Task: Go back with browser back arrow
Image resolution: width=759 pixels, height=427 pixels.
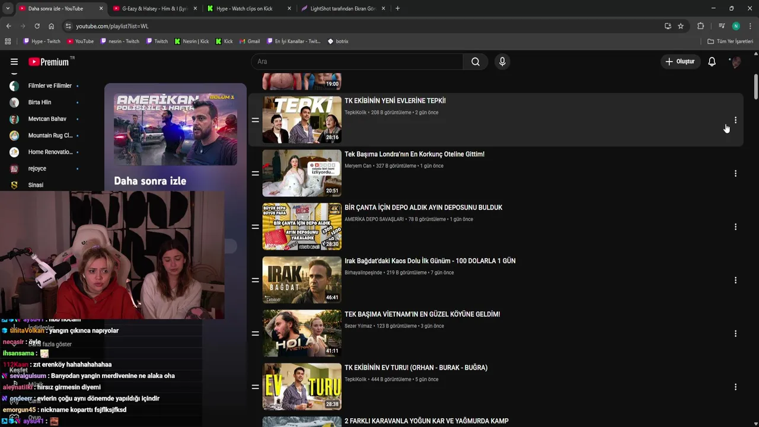Action: [8, 26]
